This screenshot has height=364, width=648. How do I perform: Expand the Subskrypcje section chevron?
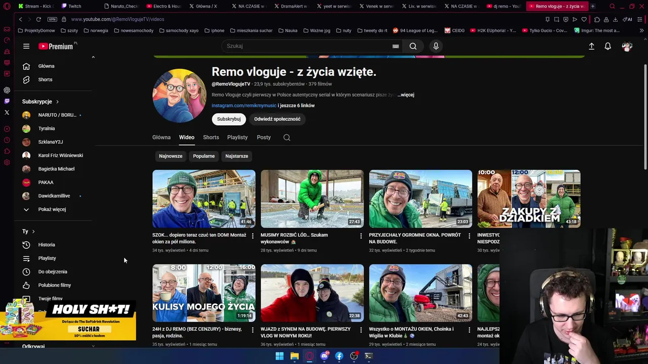pyautogui.click(x=57, y=102)
